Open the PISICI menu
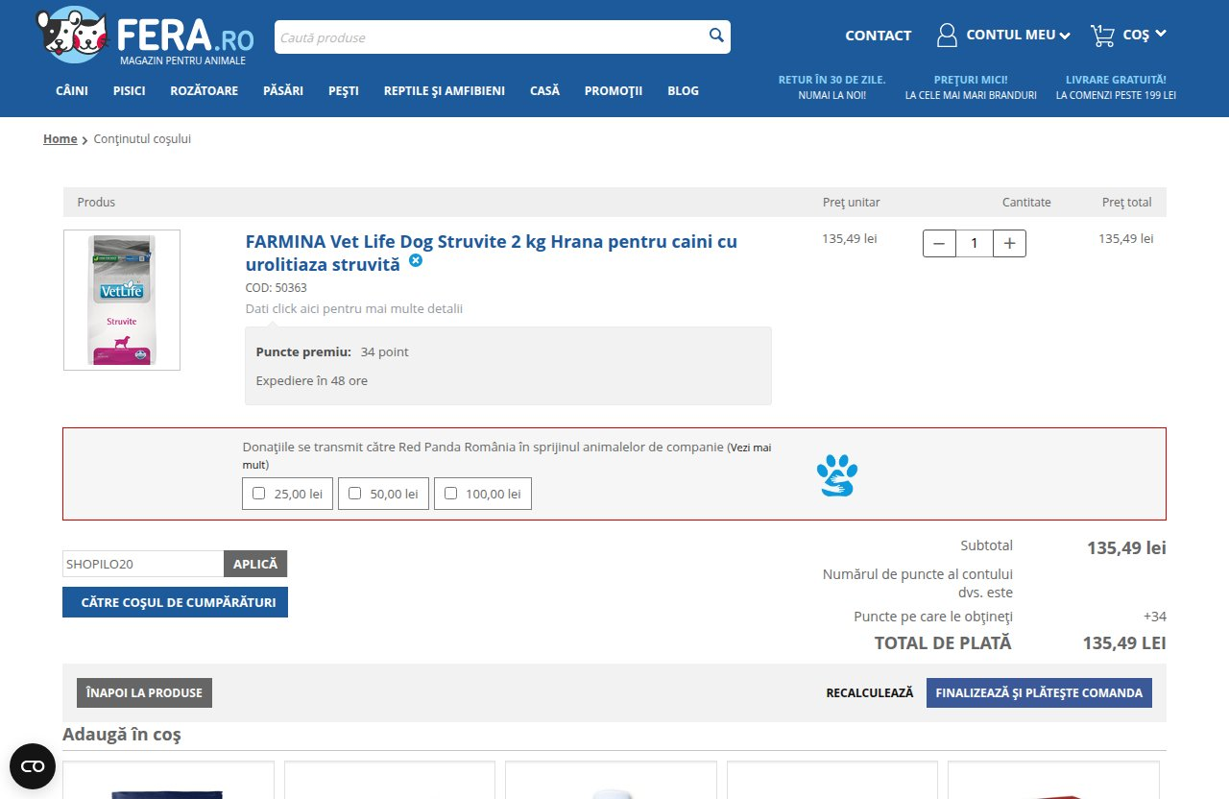The image size is (1229, 799). (129, 91)
